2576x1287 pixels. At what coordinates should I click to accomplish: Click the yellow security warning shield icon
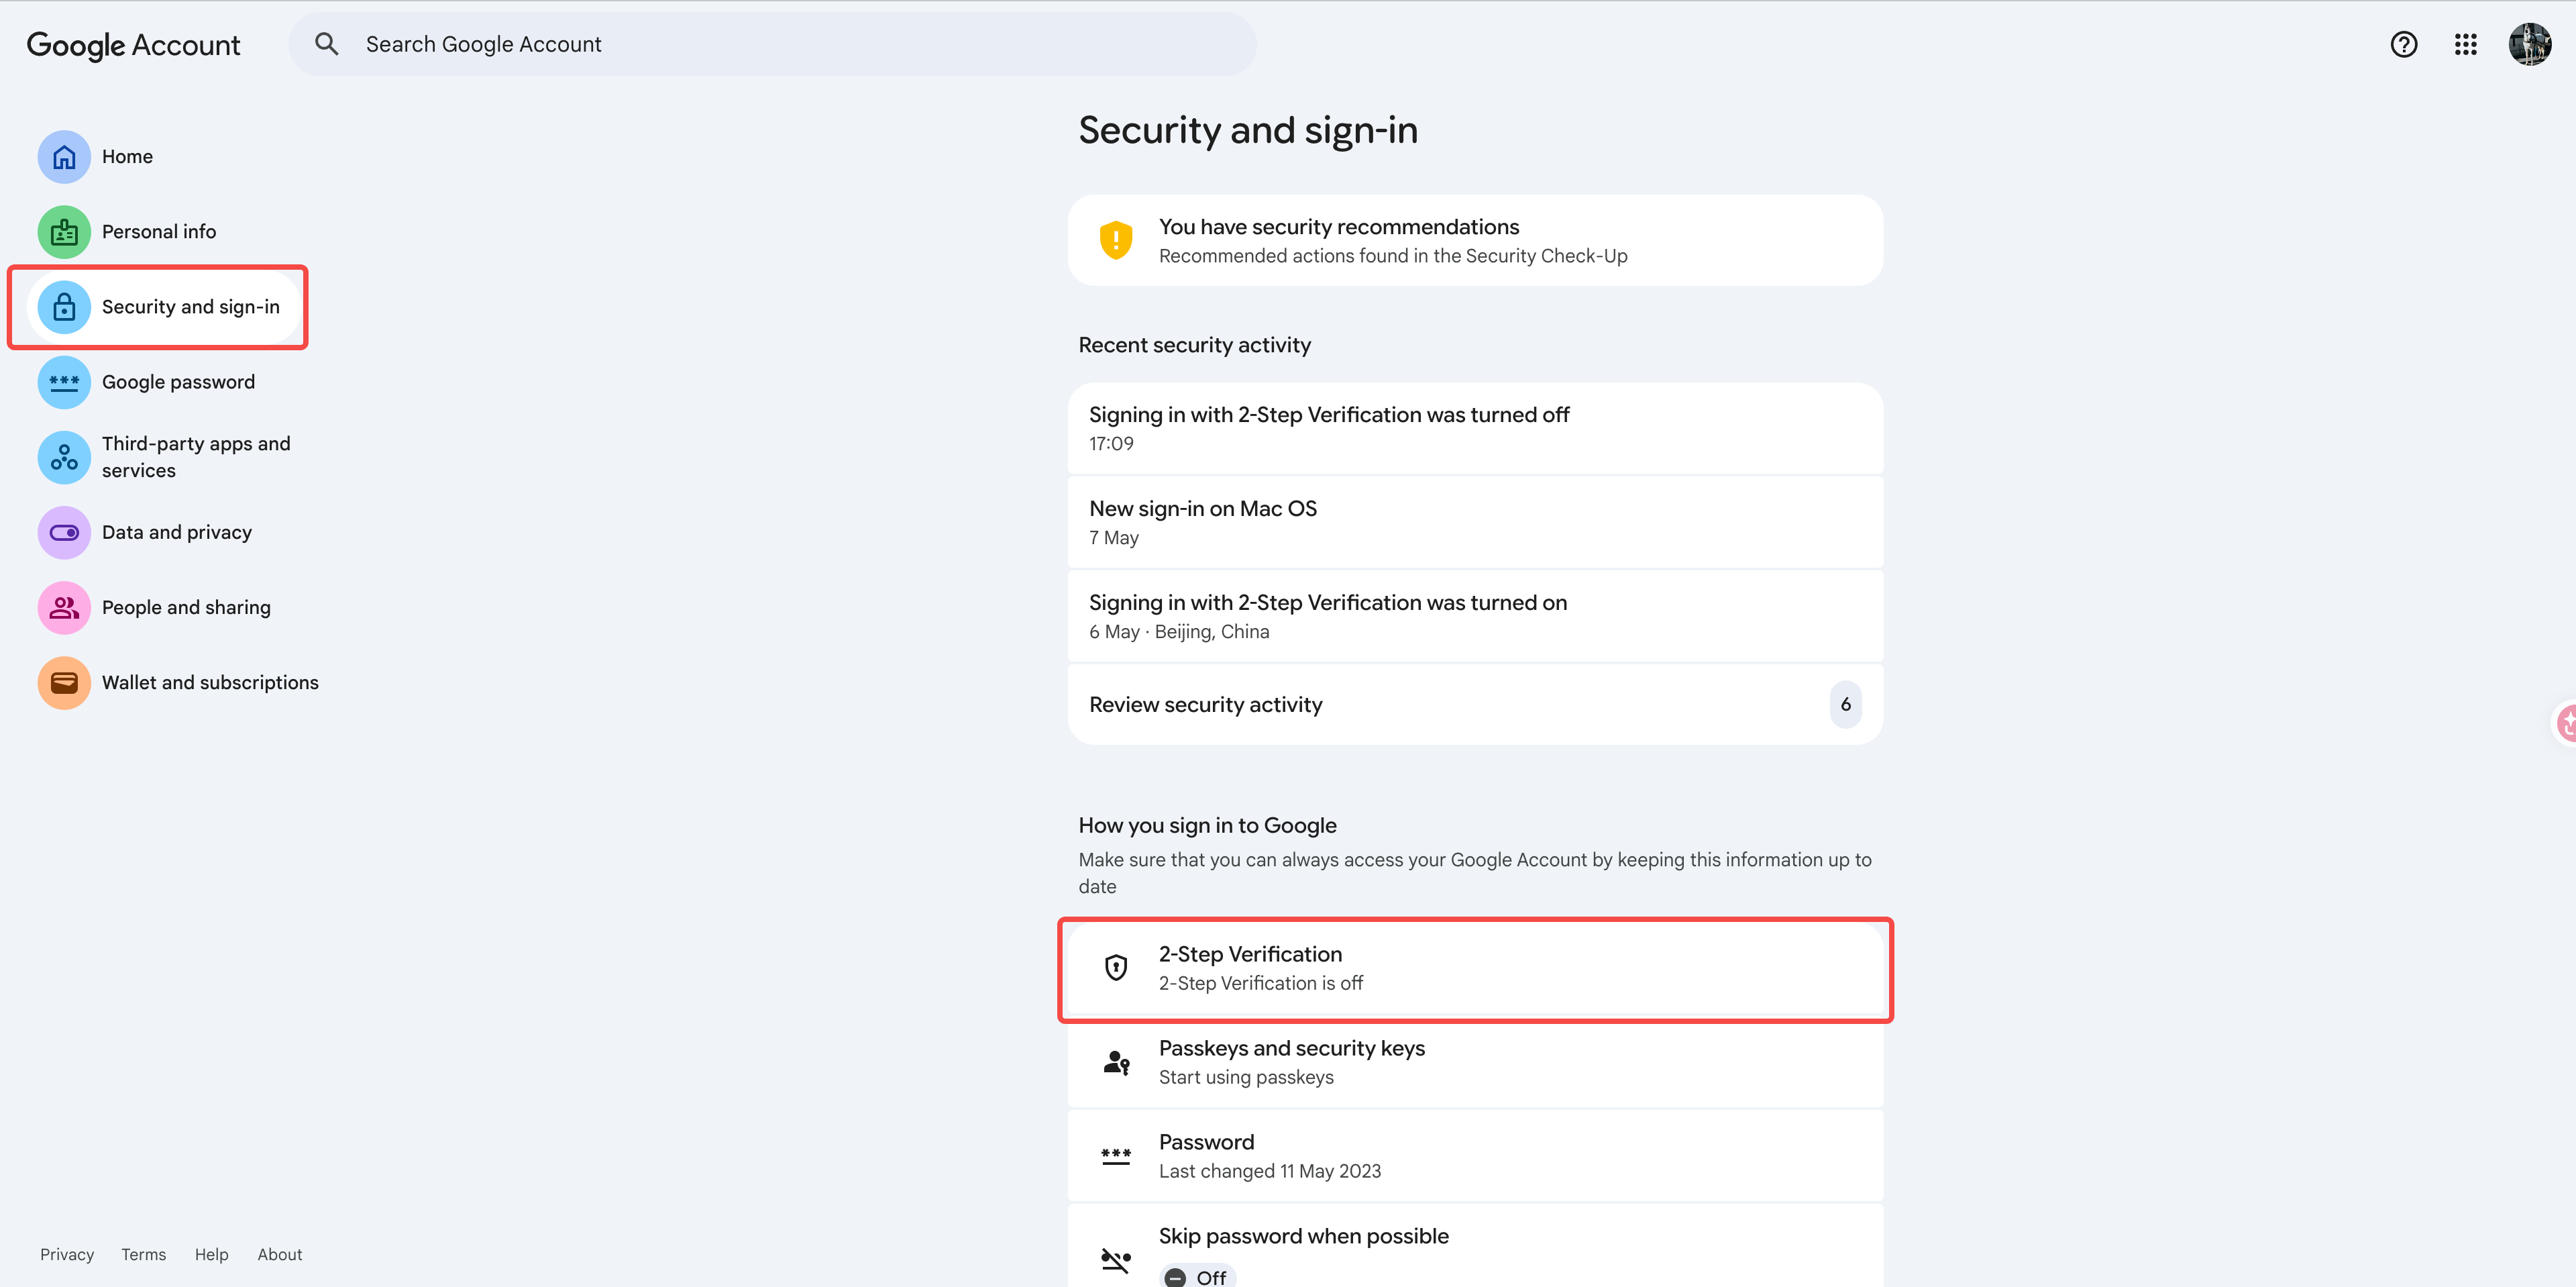tap(1115, 240)
